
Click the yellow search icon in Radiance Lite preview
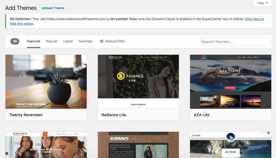click(x=166, y=57)
